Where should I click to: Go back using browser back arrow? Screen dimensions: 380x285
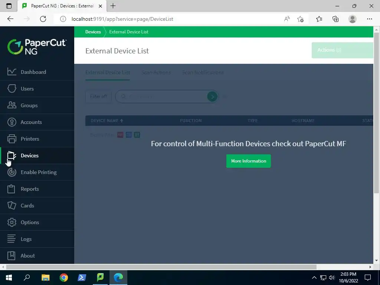(x=10, y=19)
